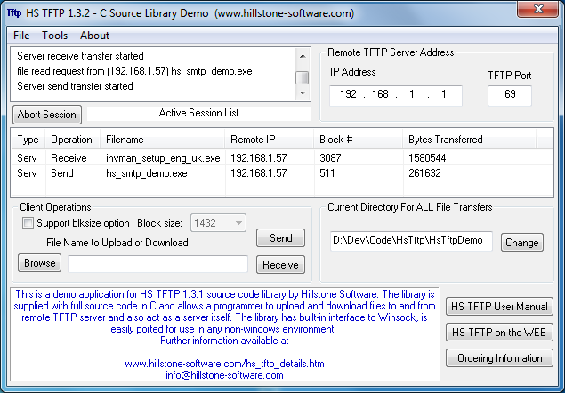This screenshot has width=565, height=393.
Task: Click the Send button in Client Operations
Action: click(280, 238)
